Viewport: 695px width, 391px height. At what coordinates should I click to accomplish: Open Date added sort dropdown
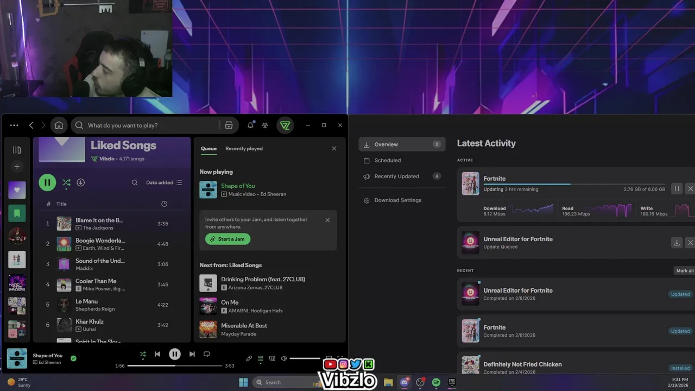click(164, 182)
